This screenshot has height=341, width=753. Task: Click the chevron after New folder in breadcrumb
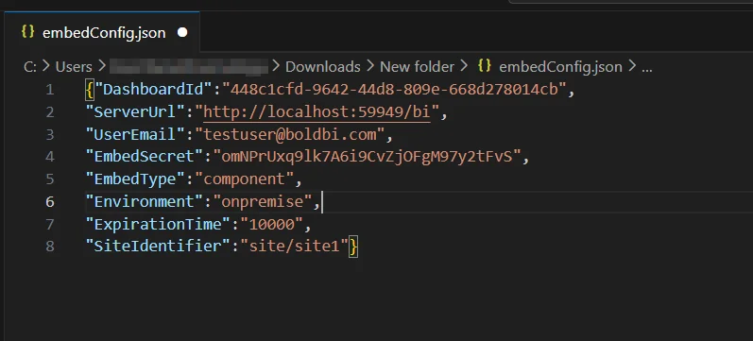464,66
